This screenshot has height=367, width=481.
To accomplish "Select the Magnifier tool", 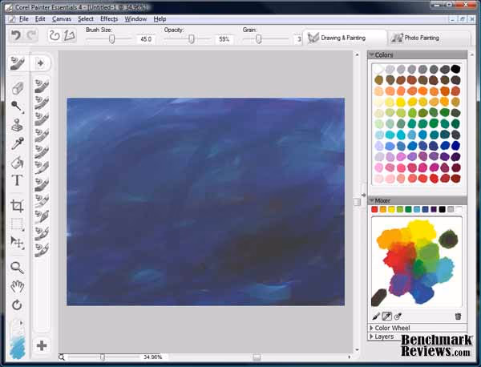I will pos(17,268).
